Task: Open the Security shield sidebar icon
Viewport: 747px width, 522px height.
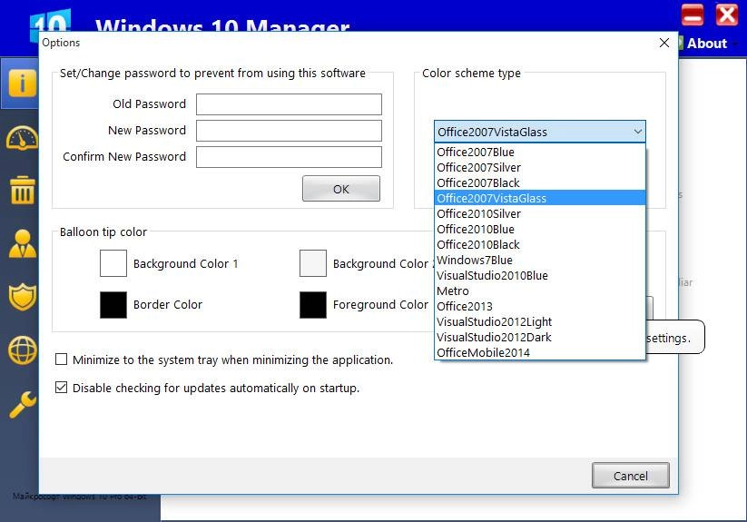Action: (22, 297)
